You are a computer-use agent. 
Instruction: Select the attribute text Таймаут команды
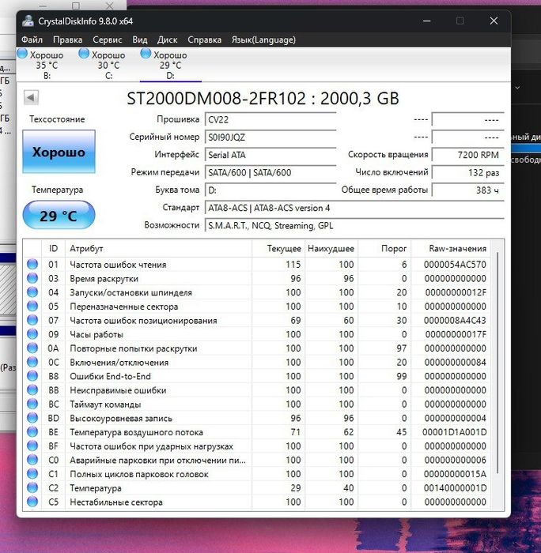pyautogui.click(x=105, y=404)
